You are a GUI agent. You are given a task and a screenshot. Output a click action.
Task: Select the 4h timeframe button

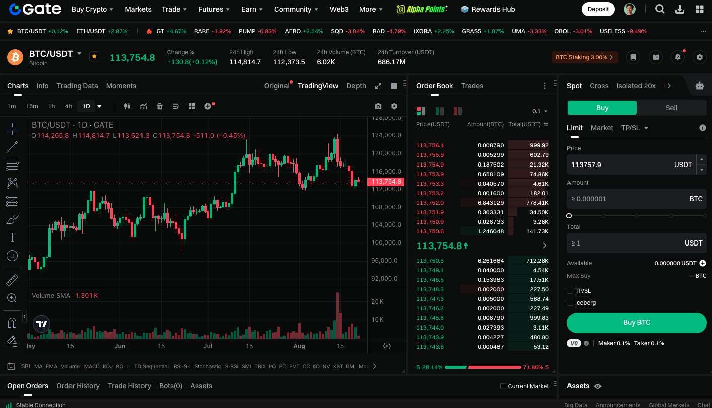click(x=68, y=106)
